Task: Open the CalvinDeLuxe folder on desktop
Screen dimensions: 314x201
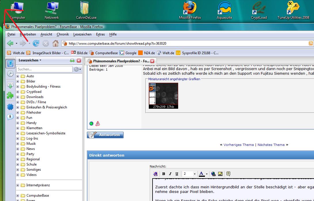Action: [x=86, y=10]
